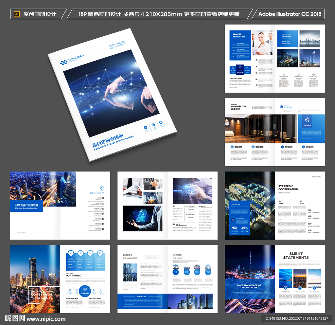Click the SLIENT STATEMENTS heading

point(296,256)
